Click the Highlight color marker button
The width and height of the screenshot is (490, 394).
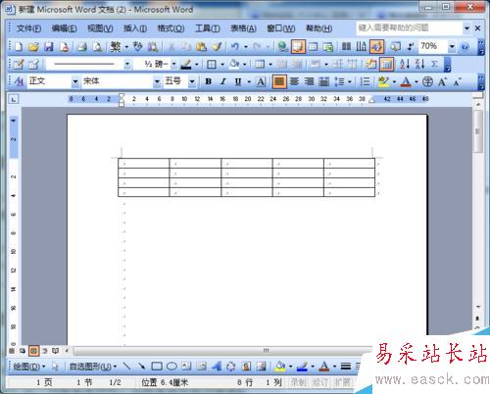point(383,81)
